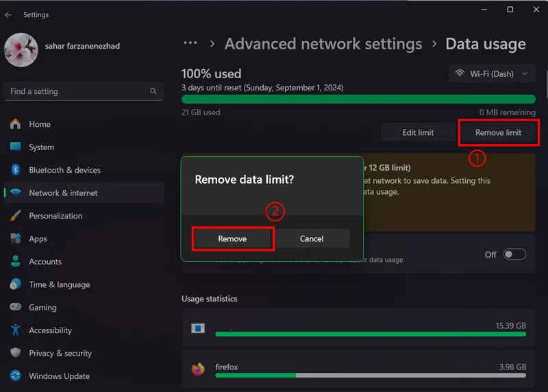This screenshot has width=548, height=392.
Task: Click the Accessibility figure icon
Action: click(15, 330)
